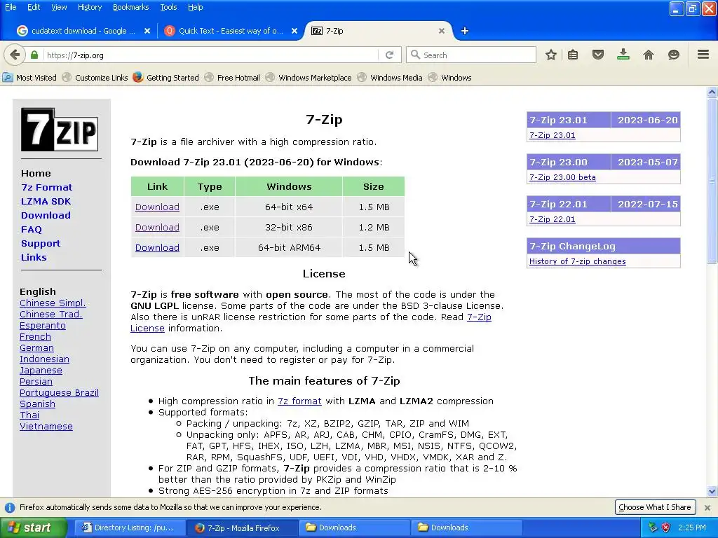Image resolution: width=718 pixels, height=538 pixels.
Task: Switch language to Chinese Simpl.
Action: pyautogui.click(x=53, y=303)
